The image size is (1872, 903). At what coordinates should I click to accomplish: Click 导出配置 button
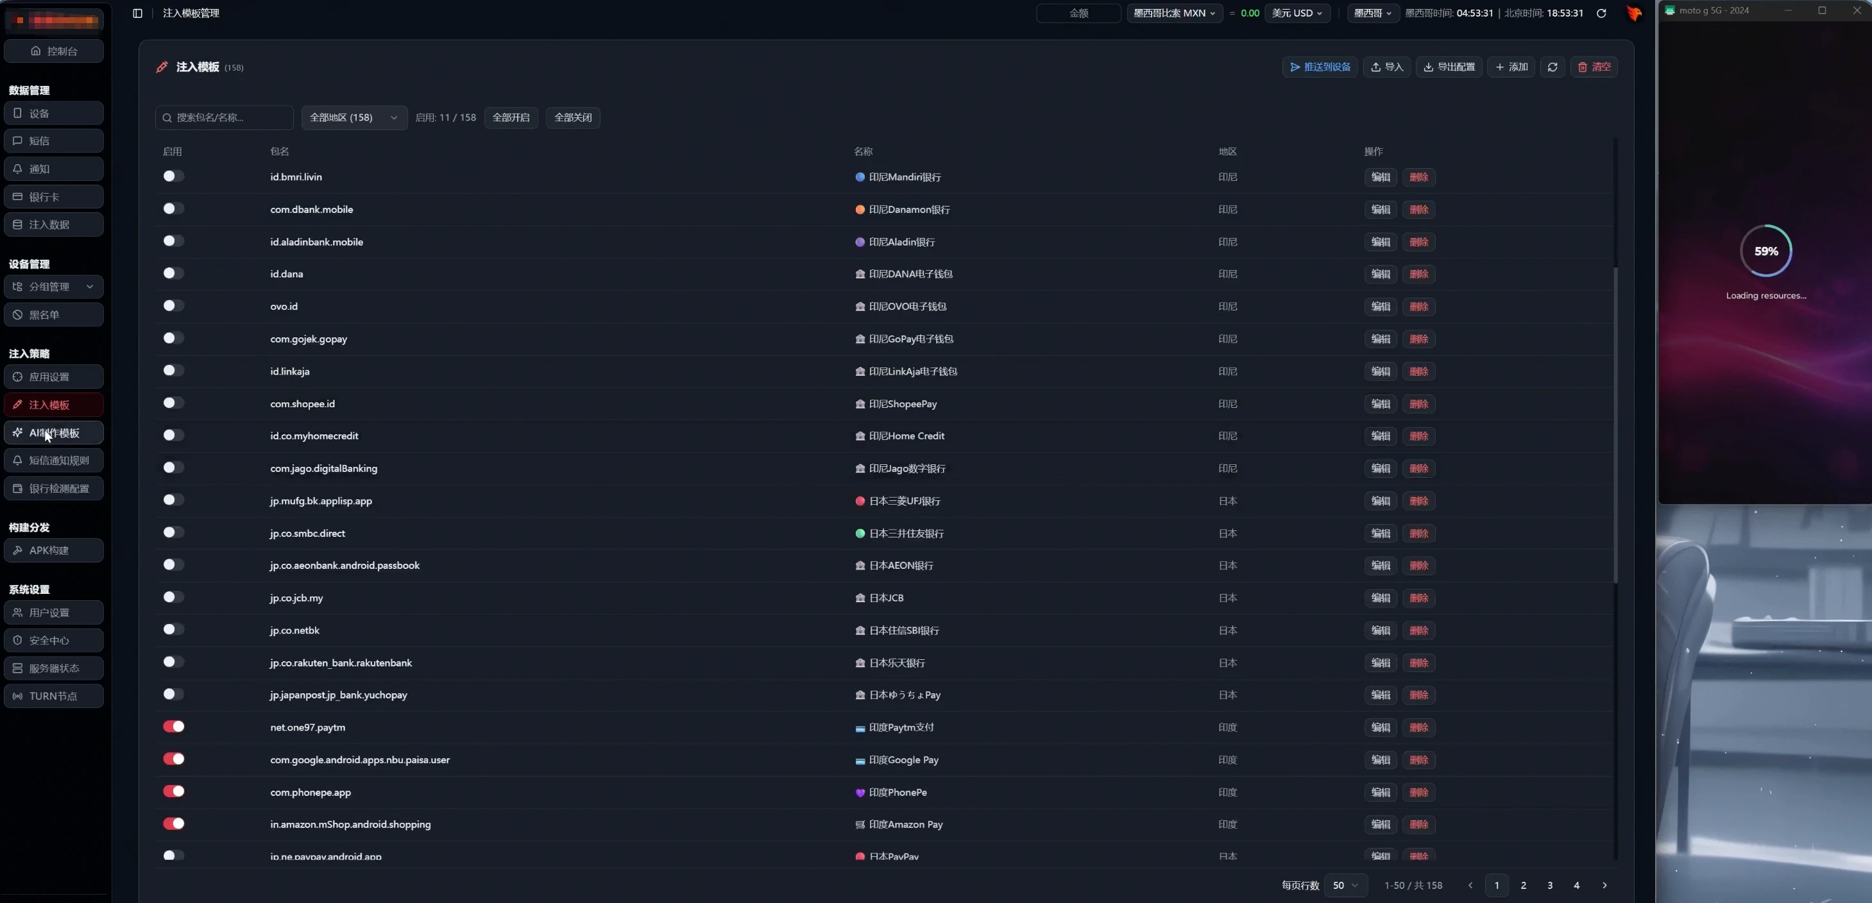pyautogui.click(x=1449, y=67)
